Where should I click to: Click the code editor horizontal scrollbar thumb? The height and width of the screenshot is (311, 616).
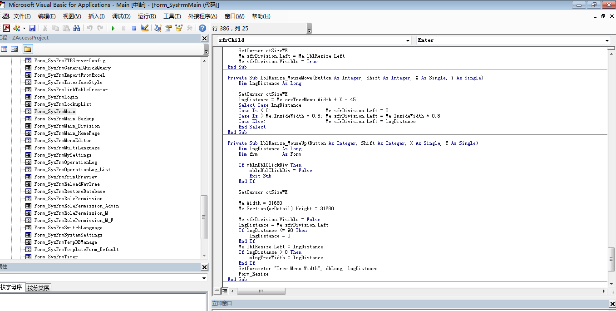click(260, 291)
